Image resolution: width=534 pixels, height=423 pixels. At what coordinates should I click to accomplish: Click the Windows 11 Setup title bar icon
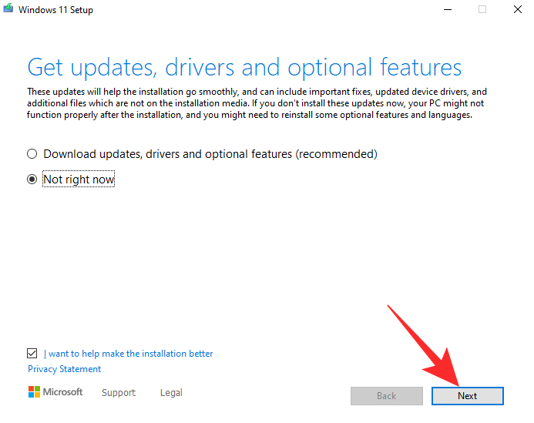point(8,8)
